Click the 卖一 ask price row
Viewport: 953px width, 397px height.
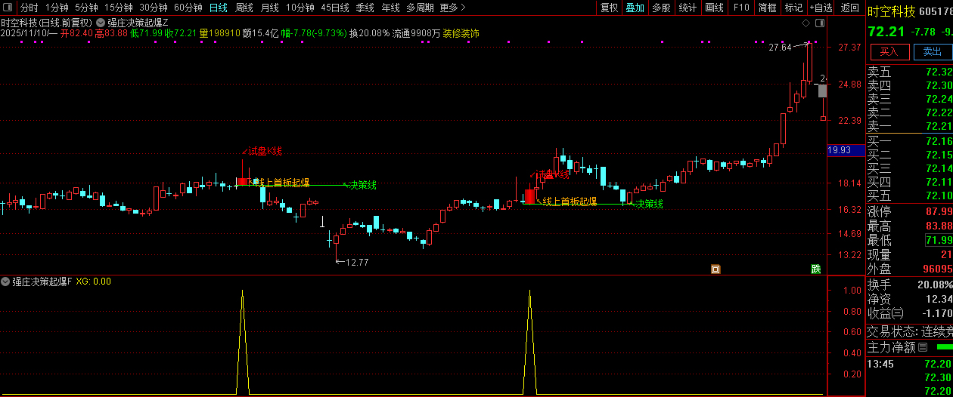[910, 126]
